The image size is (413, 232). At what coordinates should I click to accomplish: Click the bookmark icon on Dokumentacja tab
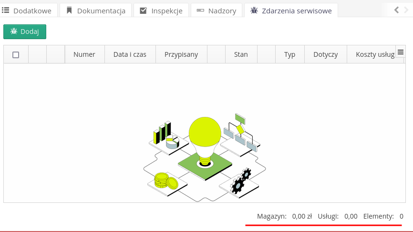[70, 11]
